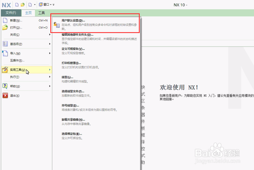Click the 首选项(P) preferences icon

point(5,44)
